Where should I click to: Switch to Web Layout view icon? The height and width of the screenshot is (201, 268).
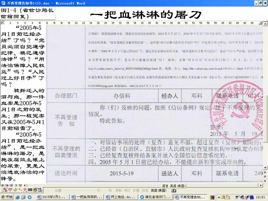coord(7,186)
